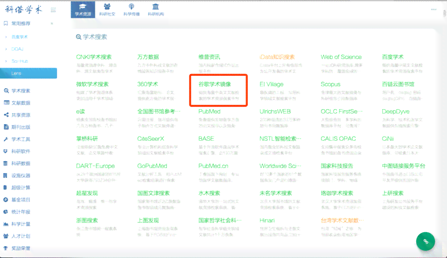Click the page vertical scrollbar
The image size is (447, 258).
tap(444, 13)
